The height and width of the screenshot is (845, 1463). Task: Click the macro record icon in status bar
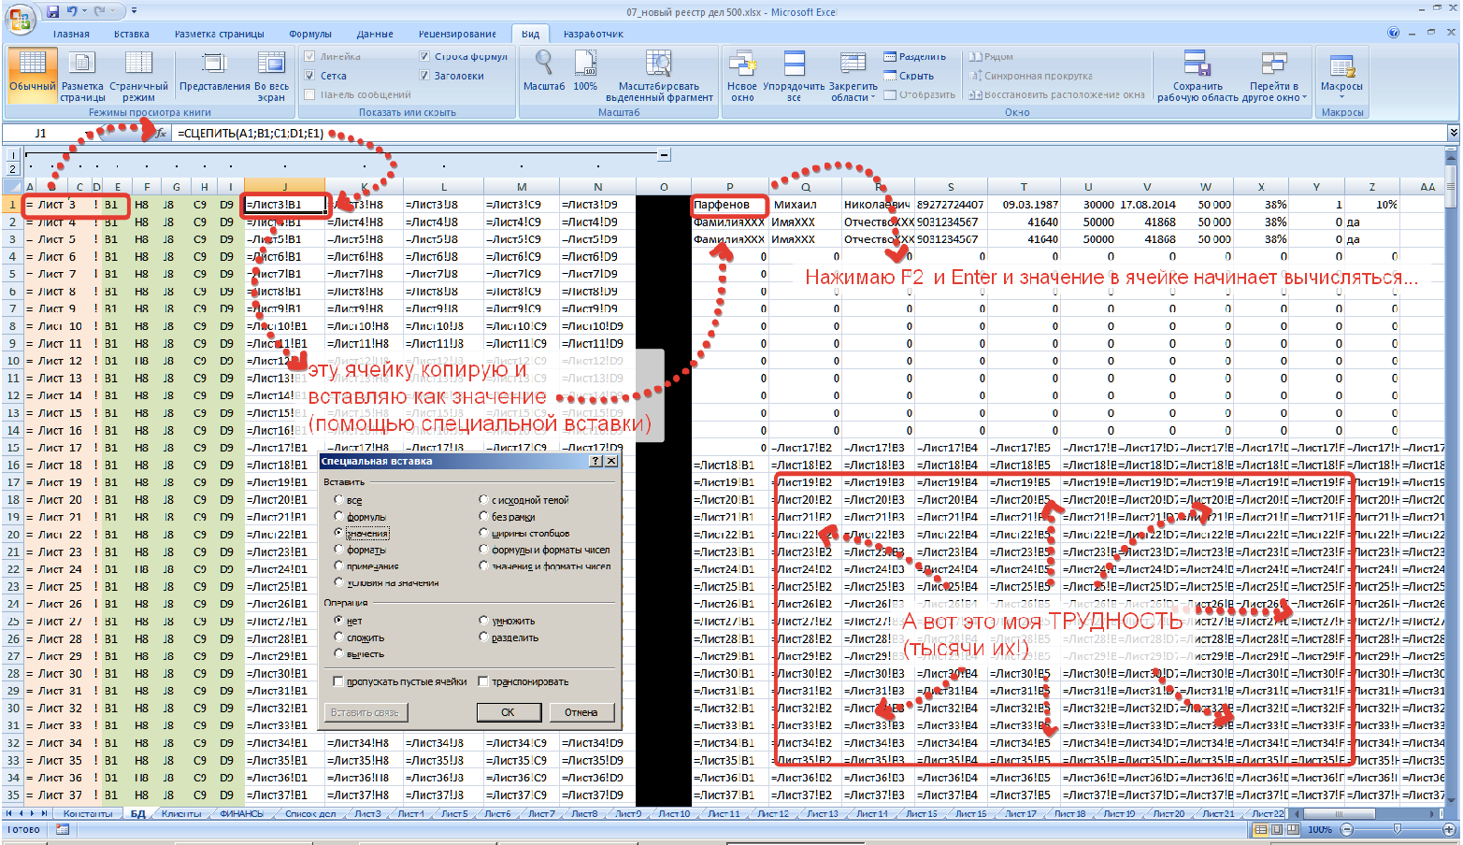pos(63,829)
